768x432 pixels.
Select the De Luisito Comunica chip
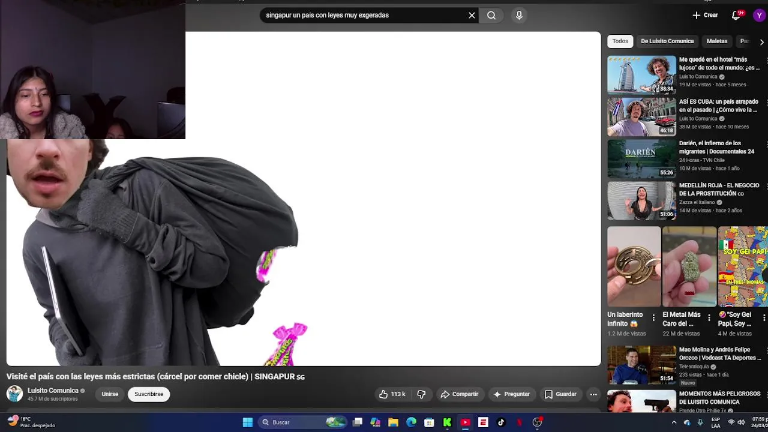coord(667,41)
